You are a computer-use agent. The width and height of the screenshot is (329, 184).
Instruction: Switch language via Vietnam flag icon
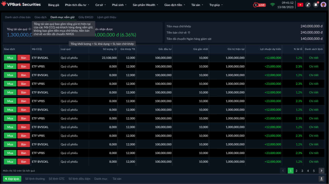(300, 5)
